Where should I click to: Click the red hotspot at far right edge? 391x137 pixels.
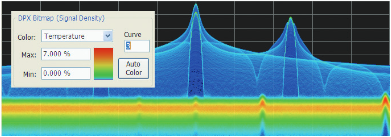386,101
